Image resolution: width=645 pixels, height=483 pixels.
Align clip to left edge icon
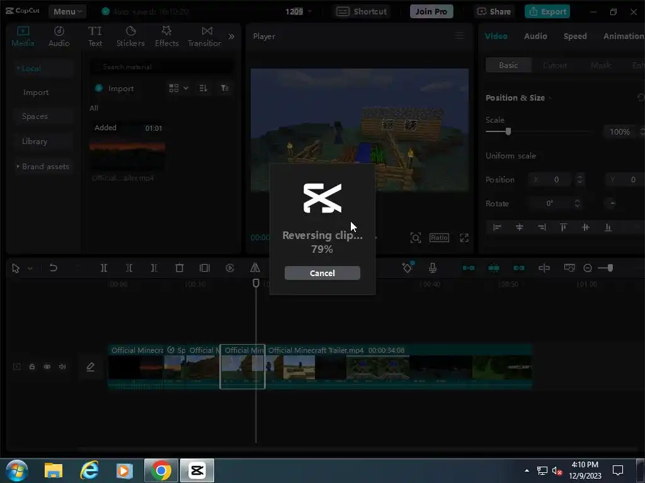tap(497, 227)
